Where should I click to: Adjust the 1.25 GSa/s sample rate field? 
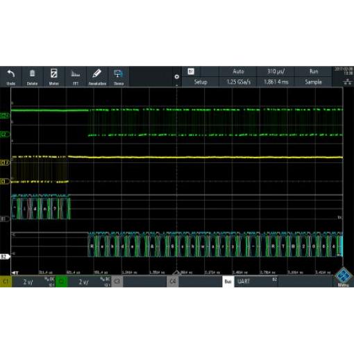[x=238, y=82]
